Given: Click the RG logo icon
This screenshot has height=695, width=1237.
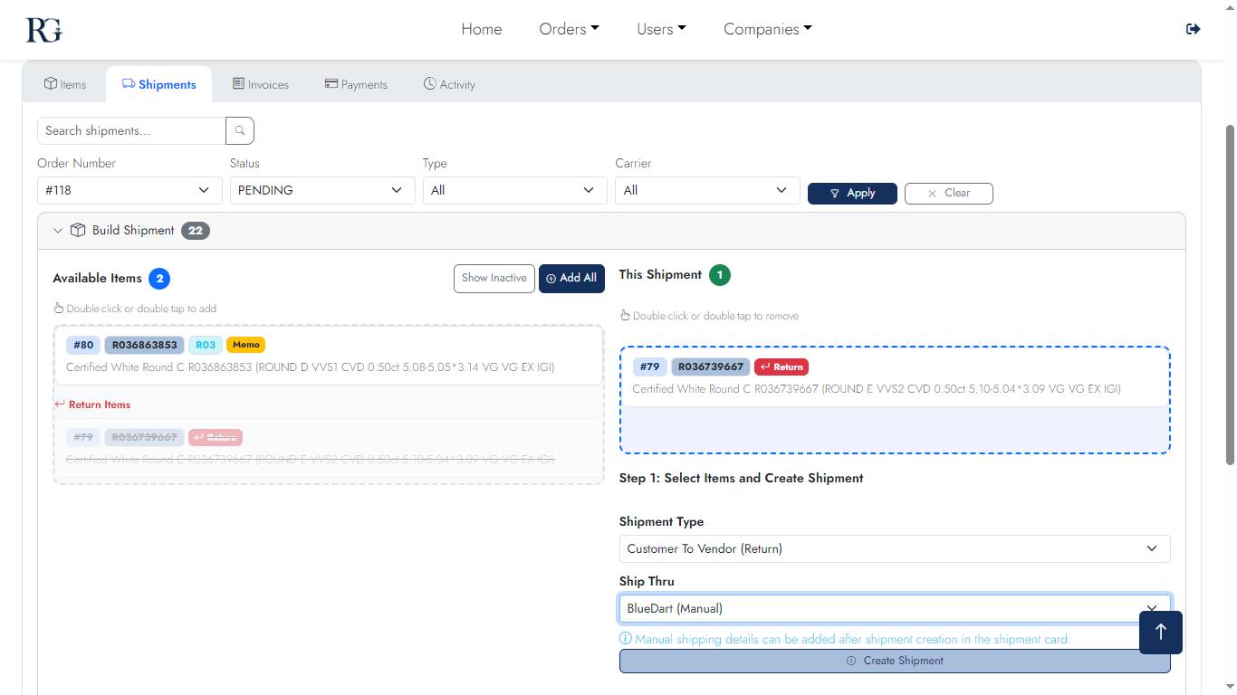Looking at the screenshot, I should pyautogui.click(x=43, y=30).
